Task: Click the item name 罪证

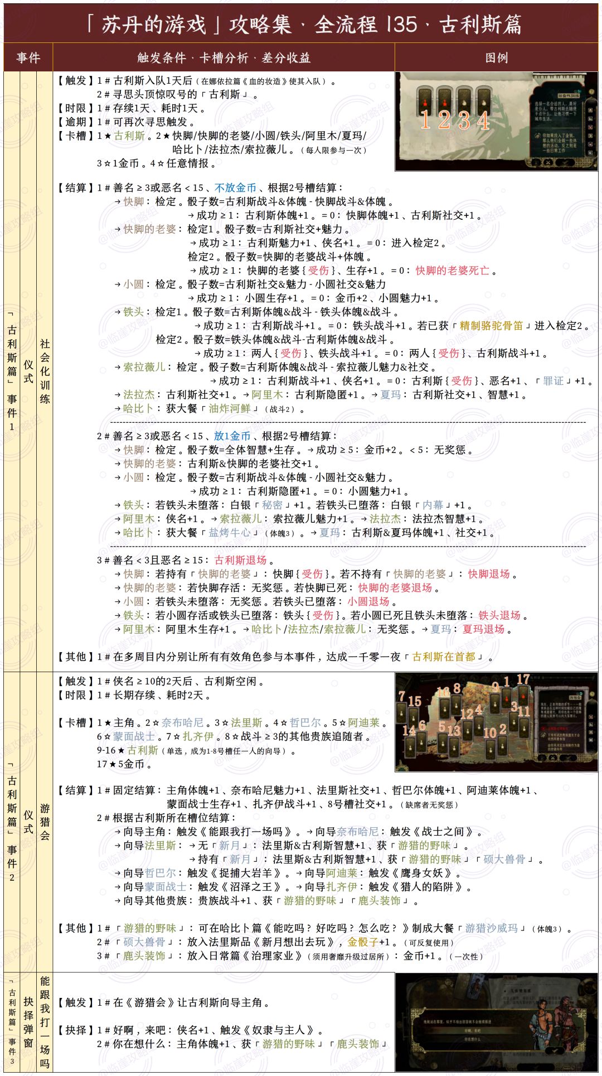Action: pyautogui.click(x=554, y=381)
